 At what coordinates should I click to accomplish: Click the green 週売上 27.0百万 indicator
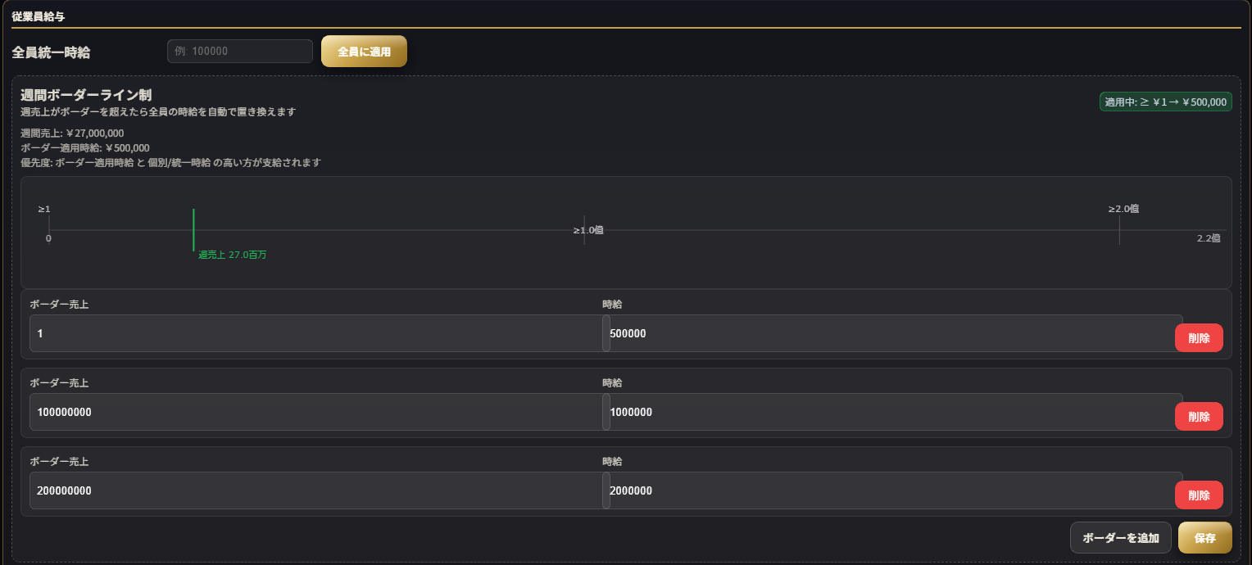tap(232, 255)
